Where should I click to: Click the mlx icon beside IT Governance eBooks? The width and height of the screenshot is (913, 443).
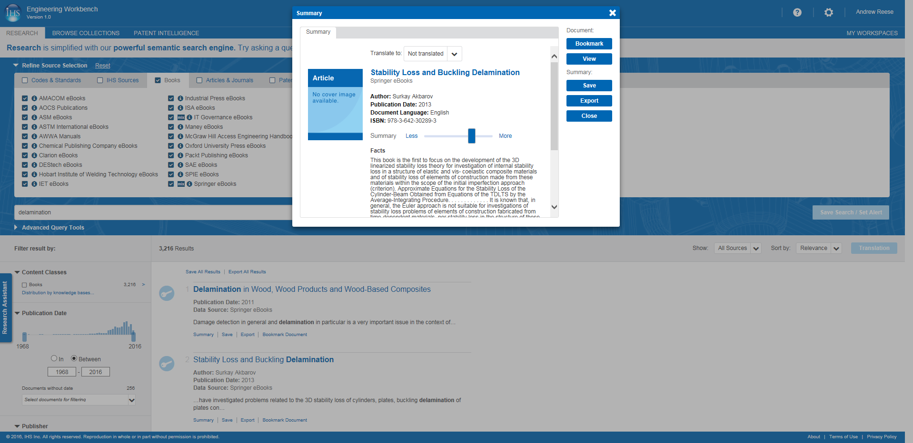pyautogui.click(x=181, y=117)
